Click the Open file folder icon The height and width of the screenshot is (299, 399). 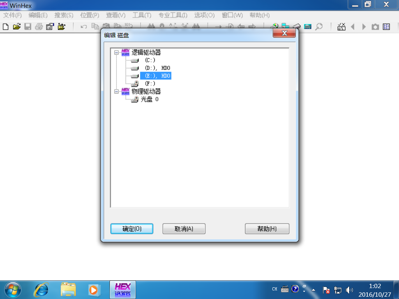pos(17,27)
